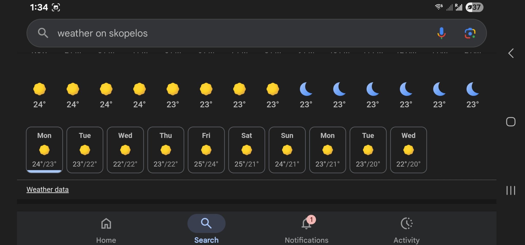The height and width of the screenshot is (245, 525).
Task: Select Thu 23°/22° forecast card
Action: coord(166,150)
